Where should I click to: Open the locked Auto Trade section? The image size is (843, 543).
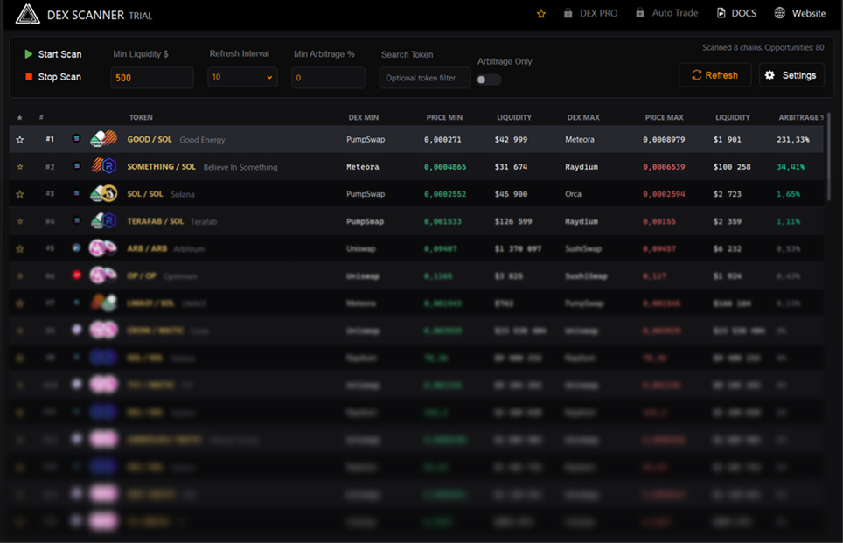pyautogui.click(x=666, y=14)
